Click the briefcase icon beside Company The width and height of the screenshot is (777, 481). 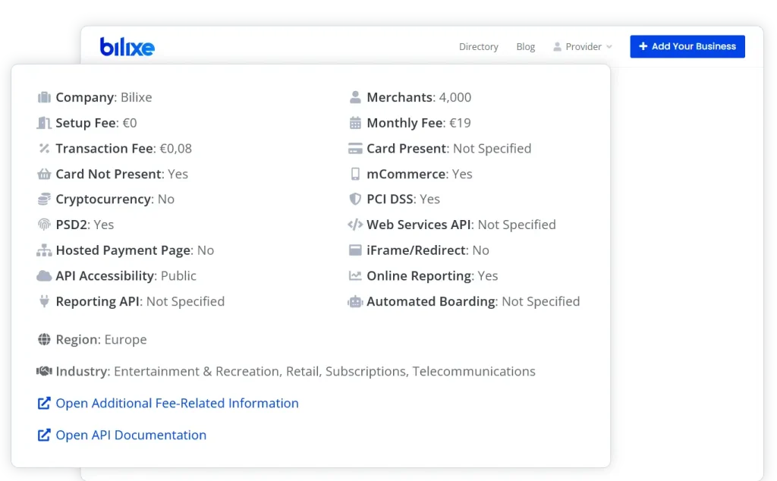(x=44, y=97)
